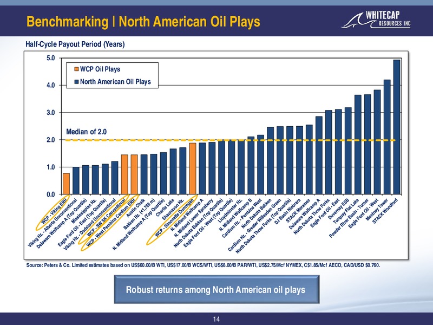Click the 'Austin Chalk' axis label

point(136,207)
